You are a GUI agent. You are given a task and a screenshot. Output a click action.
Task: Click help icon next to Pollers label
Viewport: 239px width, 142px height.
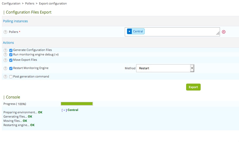[5, 32]
